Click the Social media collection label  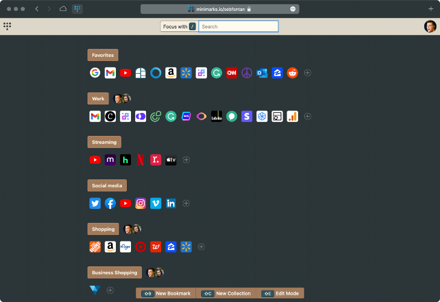[x=107, y=185]
